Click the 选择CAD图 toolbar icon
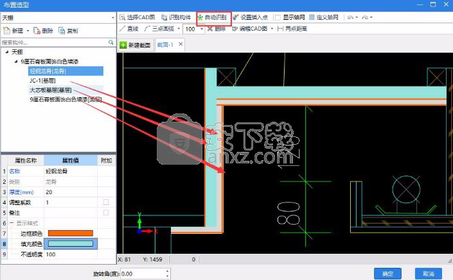Image resolution: width=453 pixels, height=280 pixels. 122,17
